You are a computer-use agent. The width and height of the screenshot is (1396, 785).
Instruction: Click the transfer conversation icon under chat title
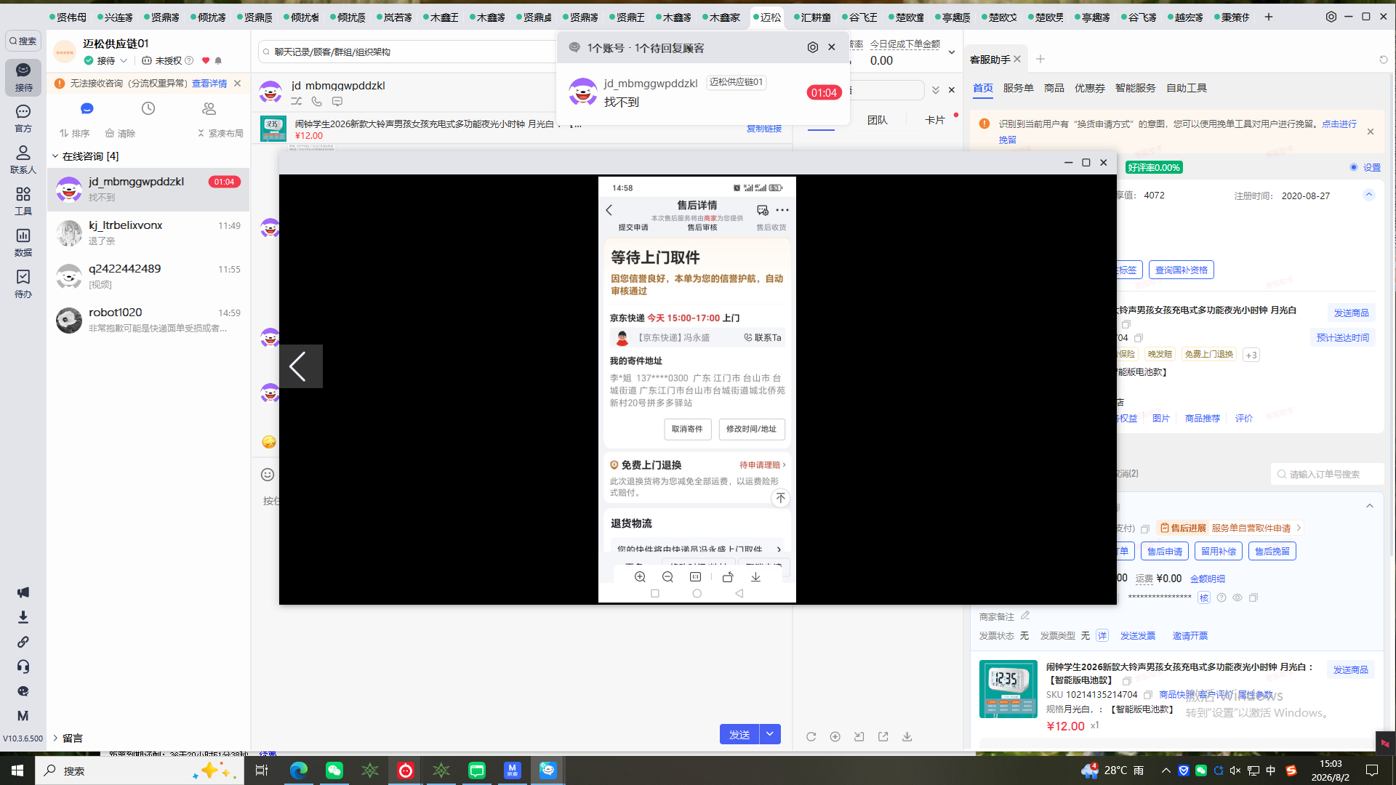(297, 102)
